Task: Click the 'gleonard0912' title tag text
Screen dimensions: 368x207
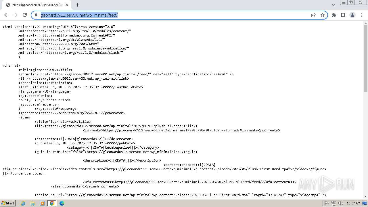Action: pyautogui.click(x=45, y=70)
